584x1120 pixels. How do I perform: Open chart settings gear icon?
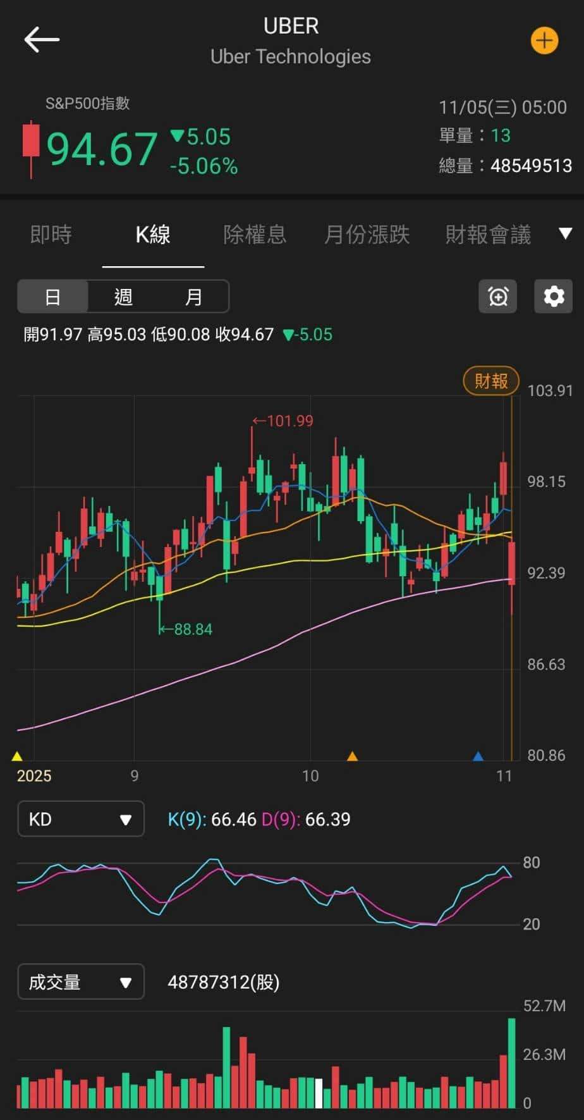pos(554,296)
